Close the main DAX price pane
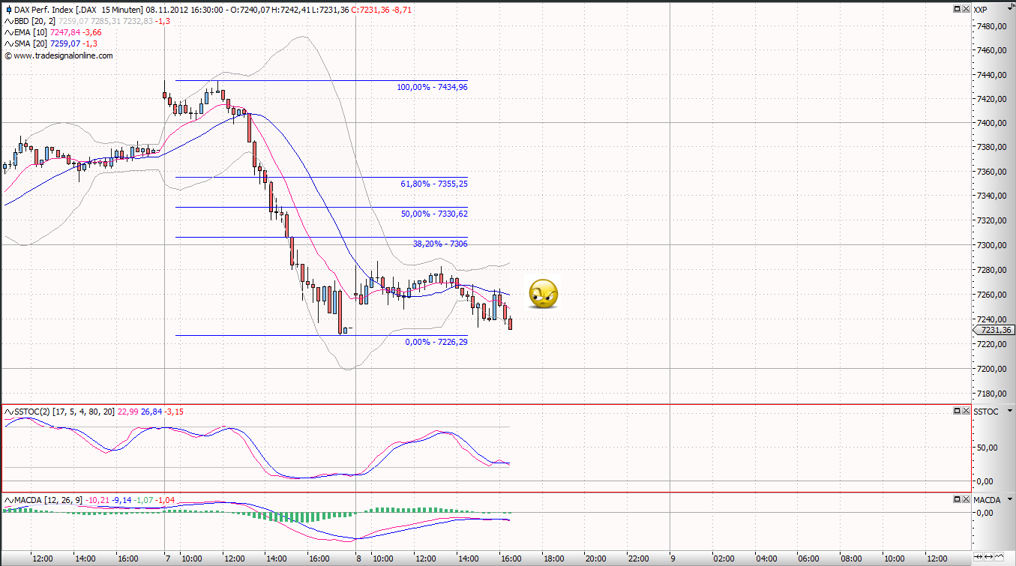Viewport: 1016px width, 566px height. [966, 9]
